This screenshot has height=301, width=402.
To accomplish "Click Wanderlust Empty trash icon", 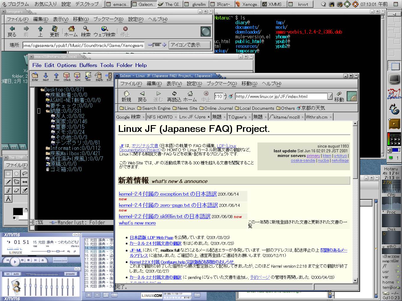I will [x=99, y=77].
